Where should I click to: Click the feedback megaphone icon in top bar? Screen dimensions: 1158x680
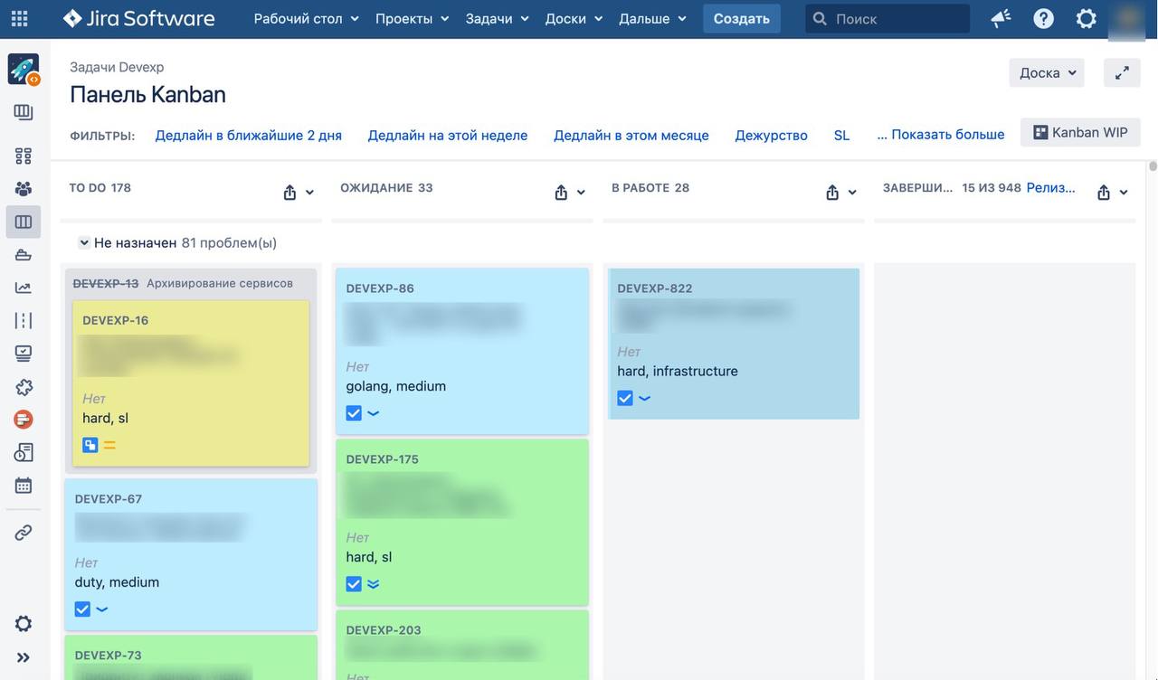pyautogui.click(x=1000, y=18)
